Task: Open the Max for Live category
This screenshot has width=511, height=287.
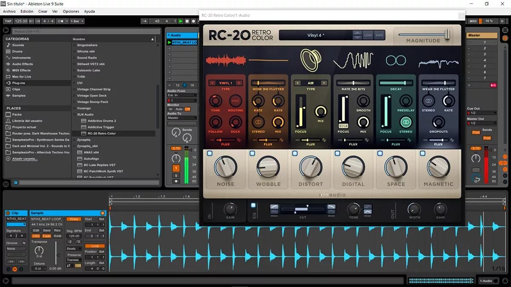Action: pyautogui.click(x=21, y=77)
